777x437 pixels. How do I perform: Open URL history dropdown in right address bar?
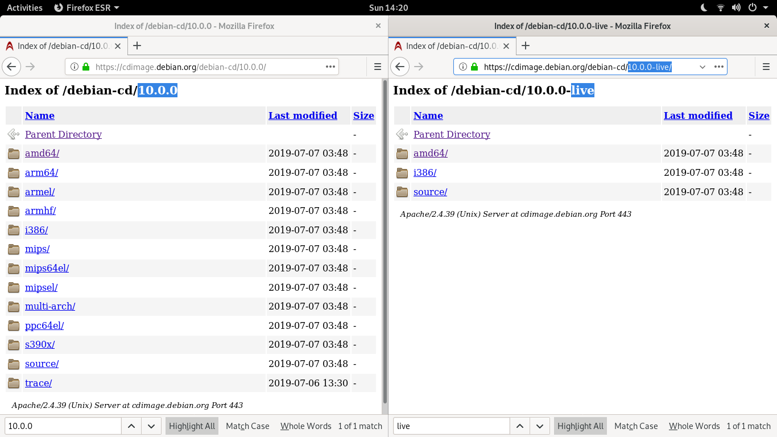pyautogui.click(x=702, y=67)
